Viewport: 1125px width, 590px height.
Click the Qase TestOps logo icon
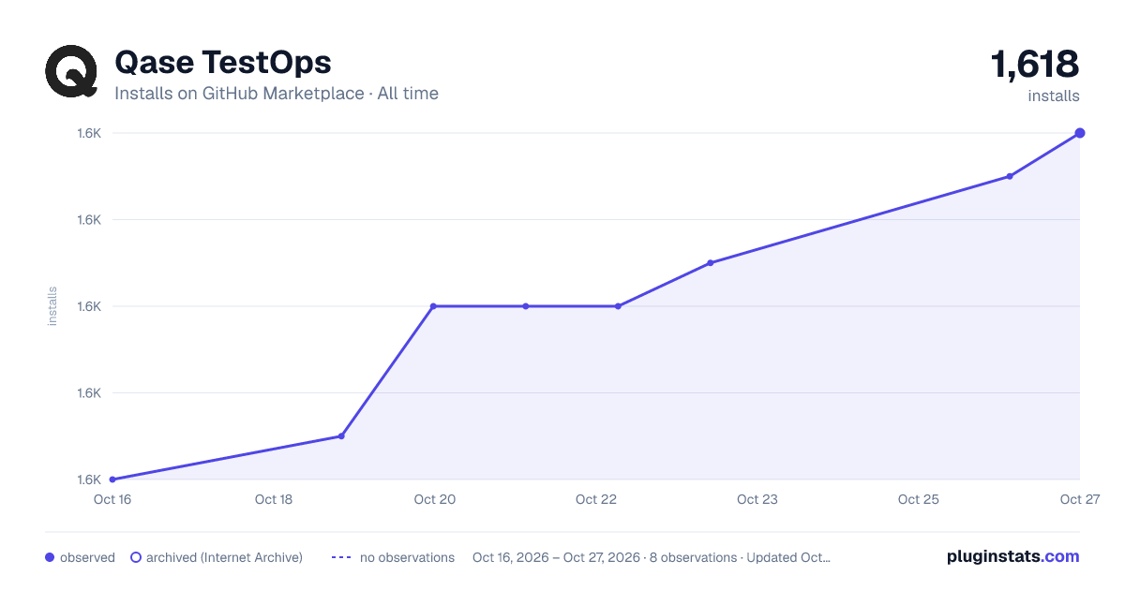[71, 71]
